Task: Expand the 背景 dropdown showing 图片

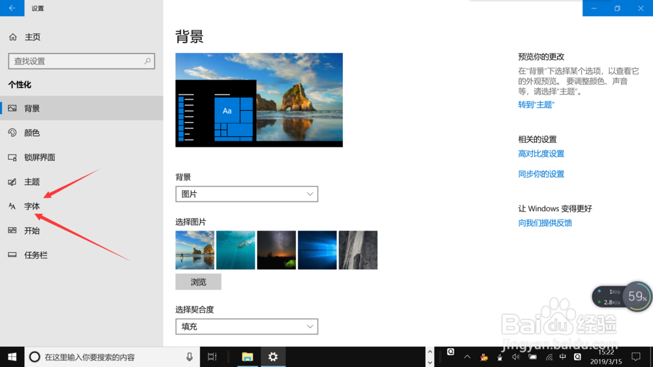Action: click(247, 194)
